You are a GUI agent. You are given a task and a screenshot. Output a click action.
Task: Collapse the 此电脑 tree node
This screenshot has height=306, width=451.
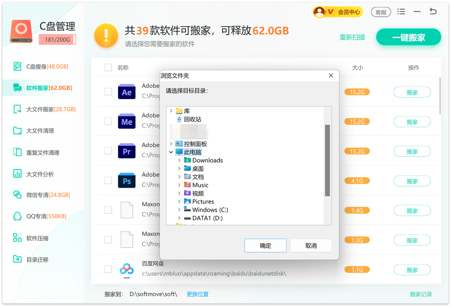point(171,152)
